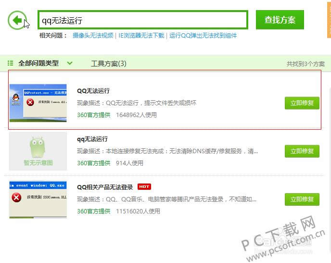
Task: Open the 暂无示意图 placeholder thumbnail
Action: point(38,151)
